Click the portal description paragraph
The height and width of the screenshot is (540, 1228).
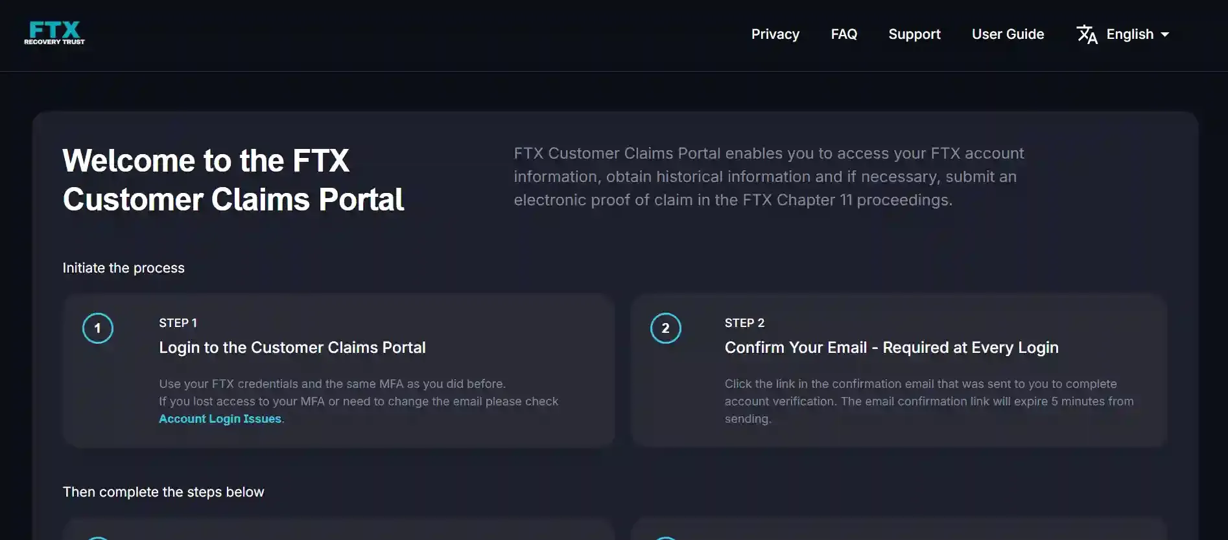(x=768, y=177)
